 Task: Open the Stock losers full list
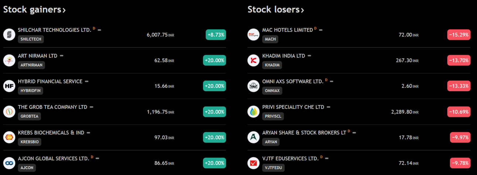click(x=276, y=10)
